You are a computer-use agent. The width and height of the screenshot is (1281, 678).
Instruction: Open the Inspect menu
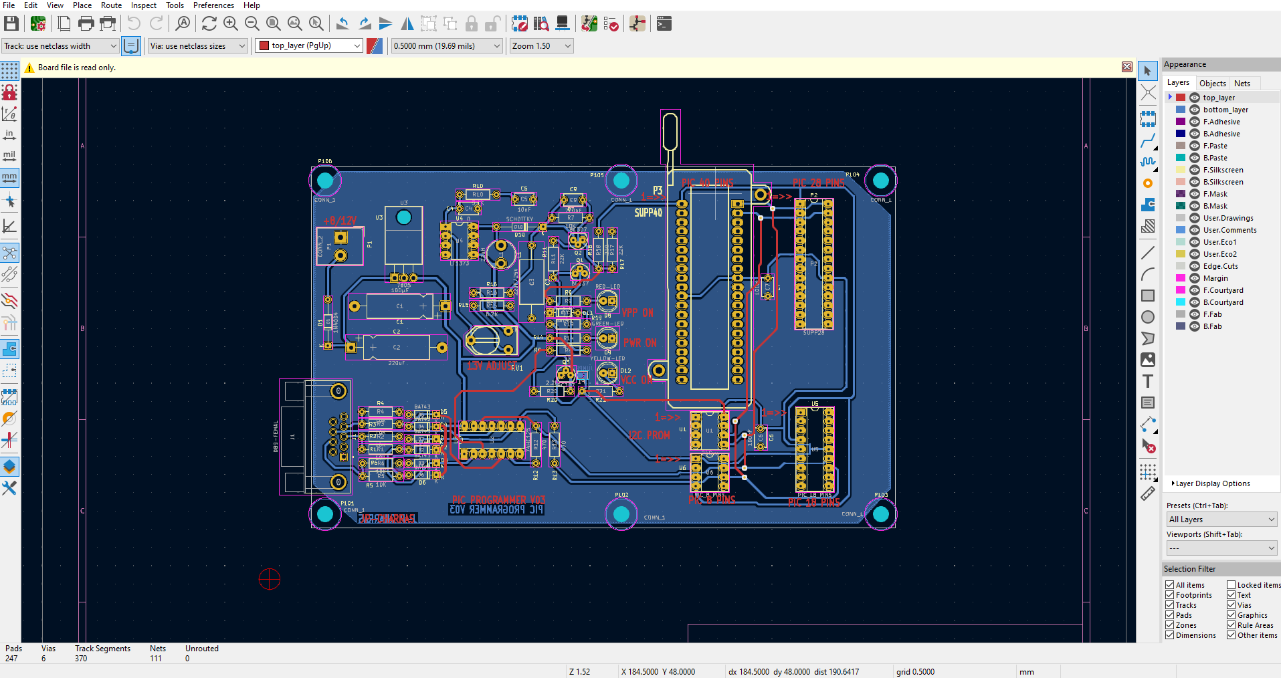coord(143,5)
